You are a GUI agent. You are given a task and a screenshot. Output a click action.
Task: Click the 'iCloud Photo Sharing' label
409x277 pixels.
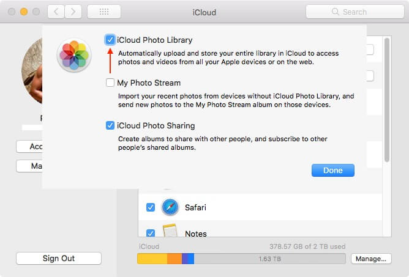pyautogui.click(x=156, y=125)
